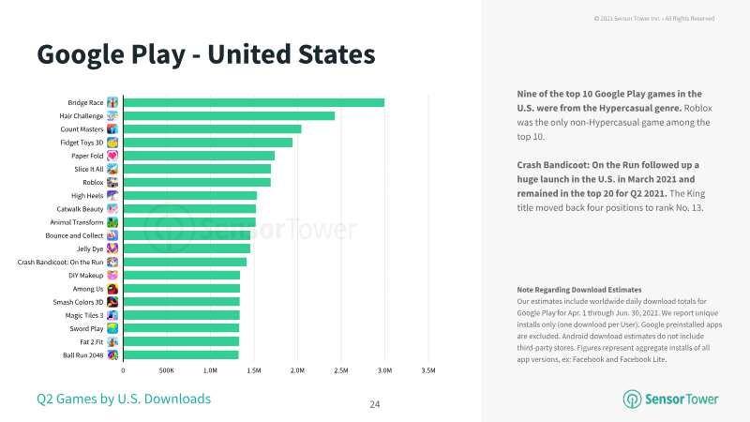750x422 pixels.
Task: Click the Sensor Tower logo
Action: (x=670, y=399)
